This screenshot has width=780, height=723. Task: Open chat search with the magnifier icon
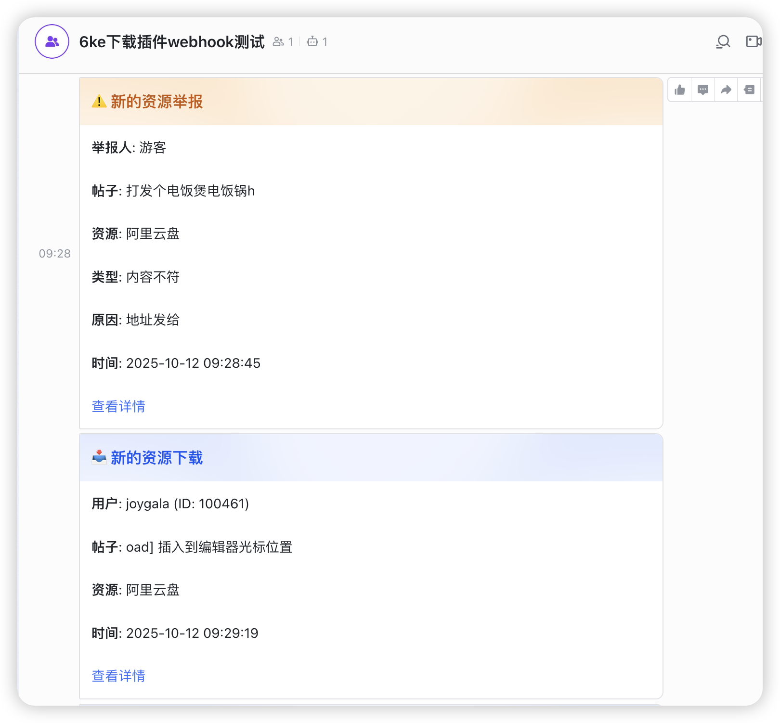tap(723, 42)
